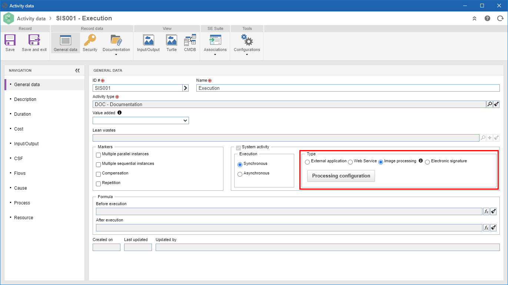Expand the Documentation dropdown arrow
The image size is (508, 285).
[x=116, y=55]
